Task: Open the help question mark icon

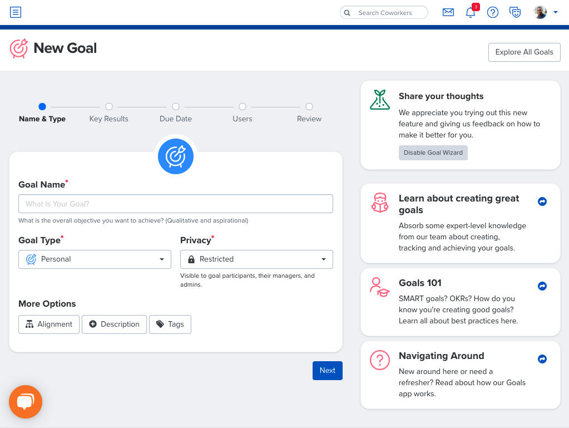Action: click(x=493, y=12)
